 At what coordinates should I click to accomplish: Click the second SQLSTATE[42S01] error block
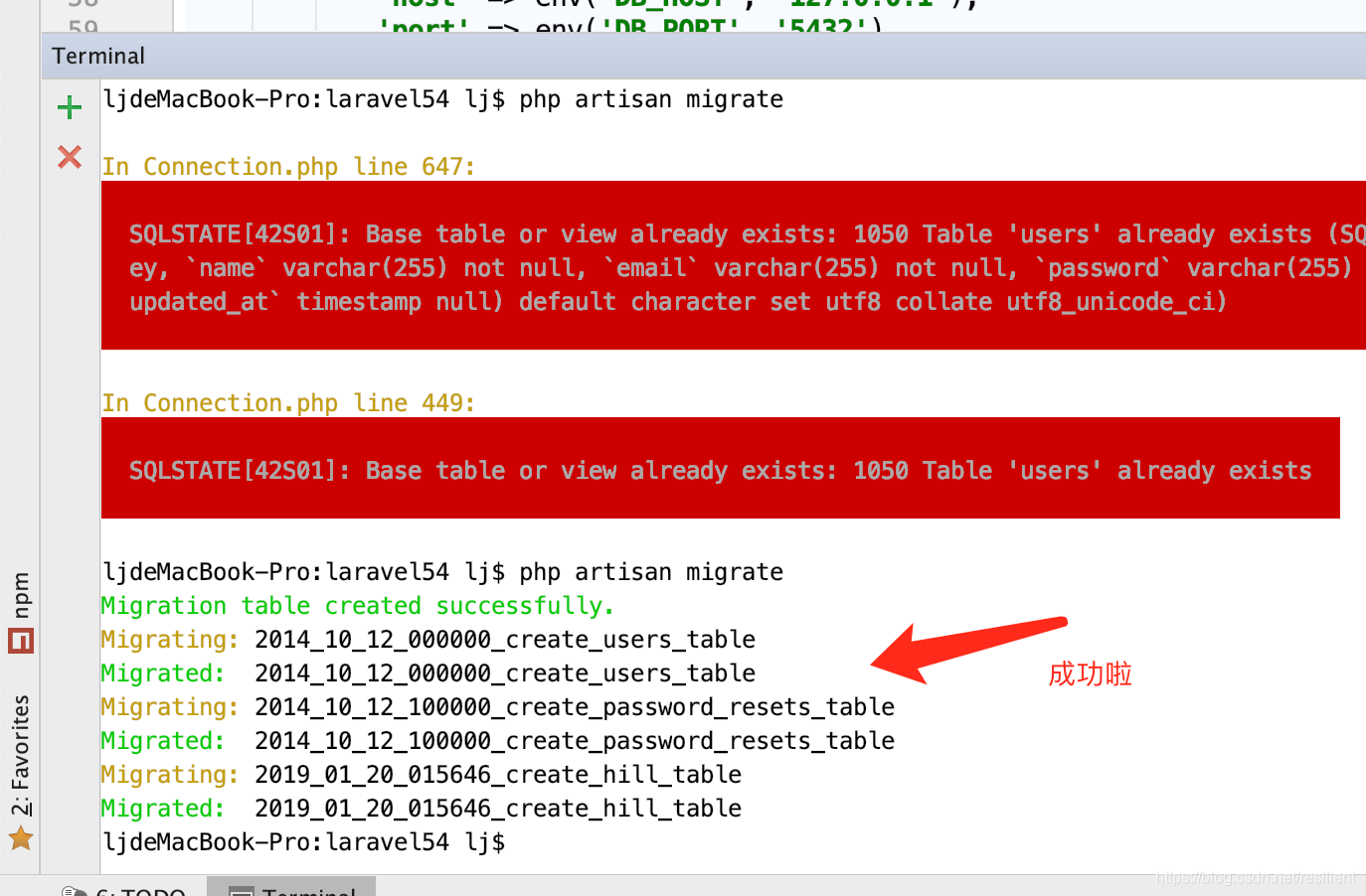pyautogui.click(x=721, y=470)
